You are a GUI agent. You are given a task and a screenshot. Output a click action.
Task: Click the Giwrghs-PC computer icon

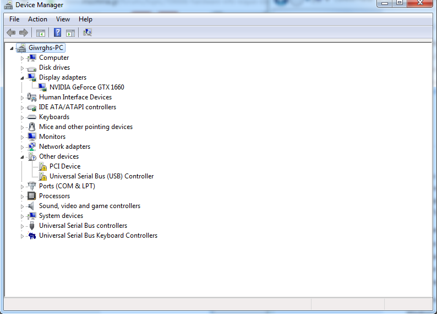click(21, 48)
